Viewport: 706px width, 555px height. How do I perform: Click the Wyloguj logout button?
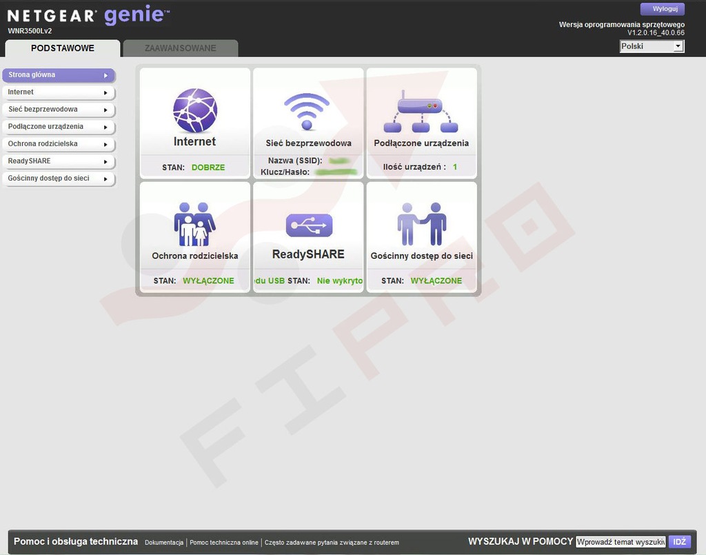pyautogui.click(x=663, y=9)
